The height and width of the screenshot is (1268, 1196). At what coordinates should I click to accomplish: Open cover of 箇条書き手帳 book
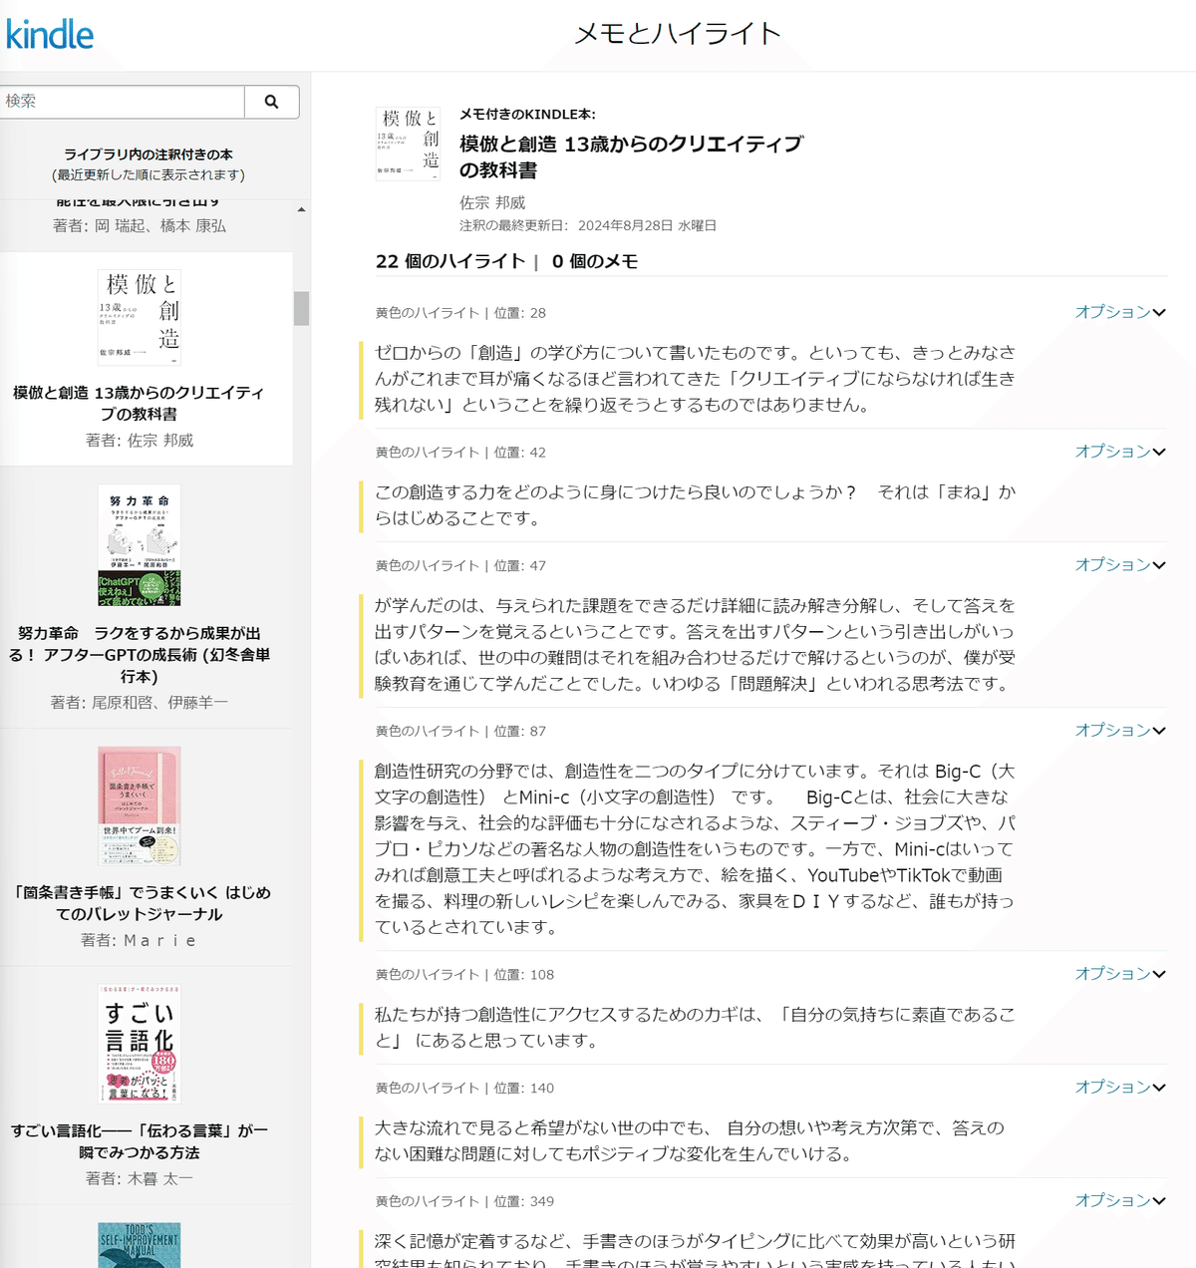[x=140, y=805]
